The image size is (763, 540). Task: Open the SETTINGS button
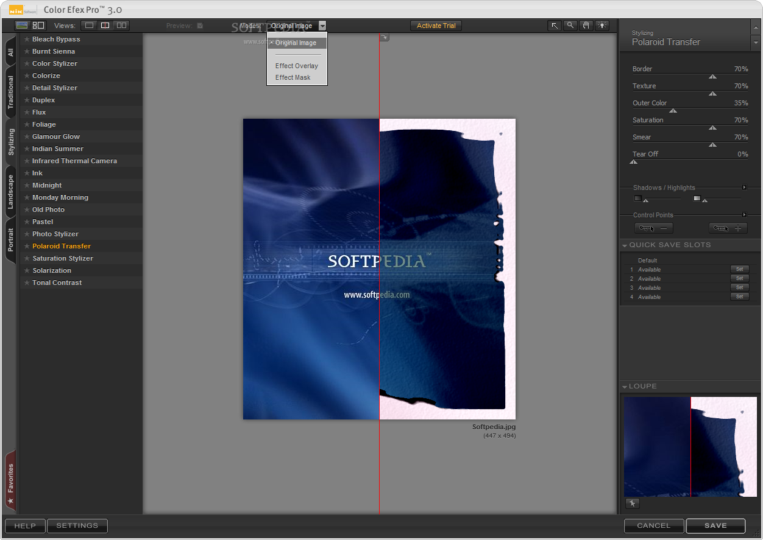77,526
